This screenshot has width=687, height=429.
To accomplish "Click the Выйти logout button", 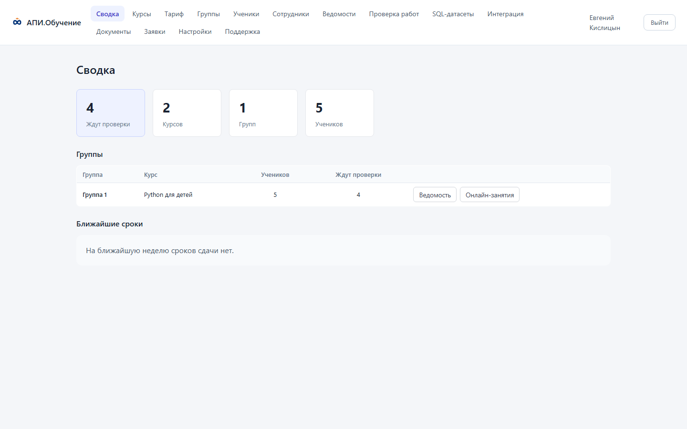I will click(x=659, y=22).
